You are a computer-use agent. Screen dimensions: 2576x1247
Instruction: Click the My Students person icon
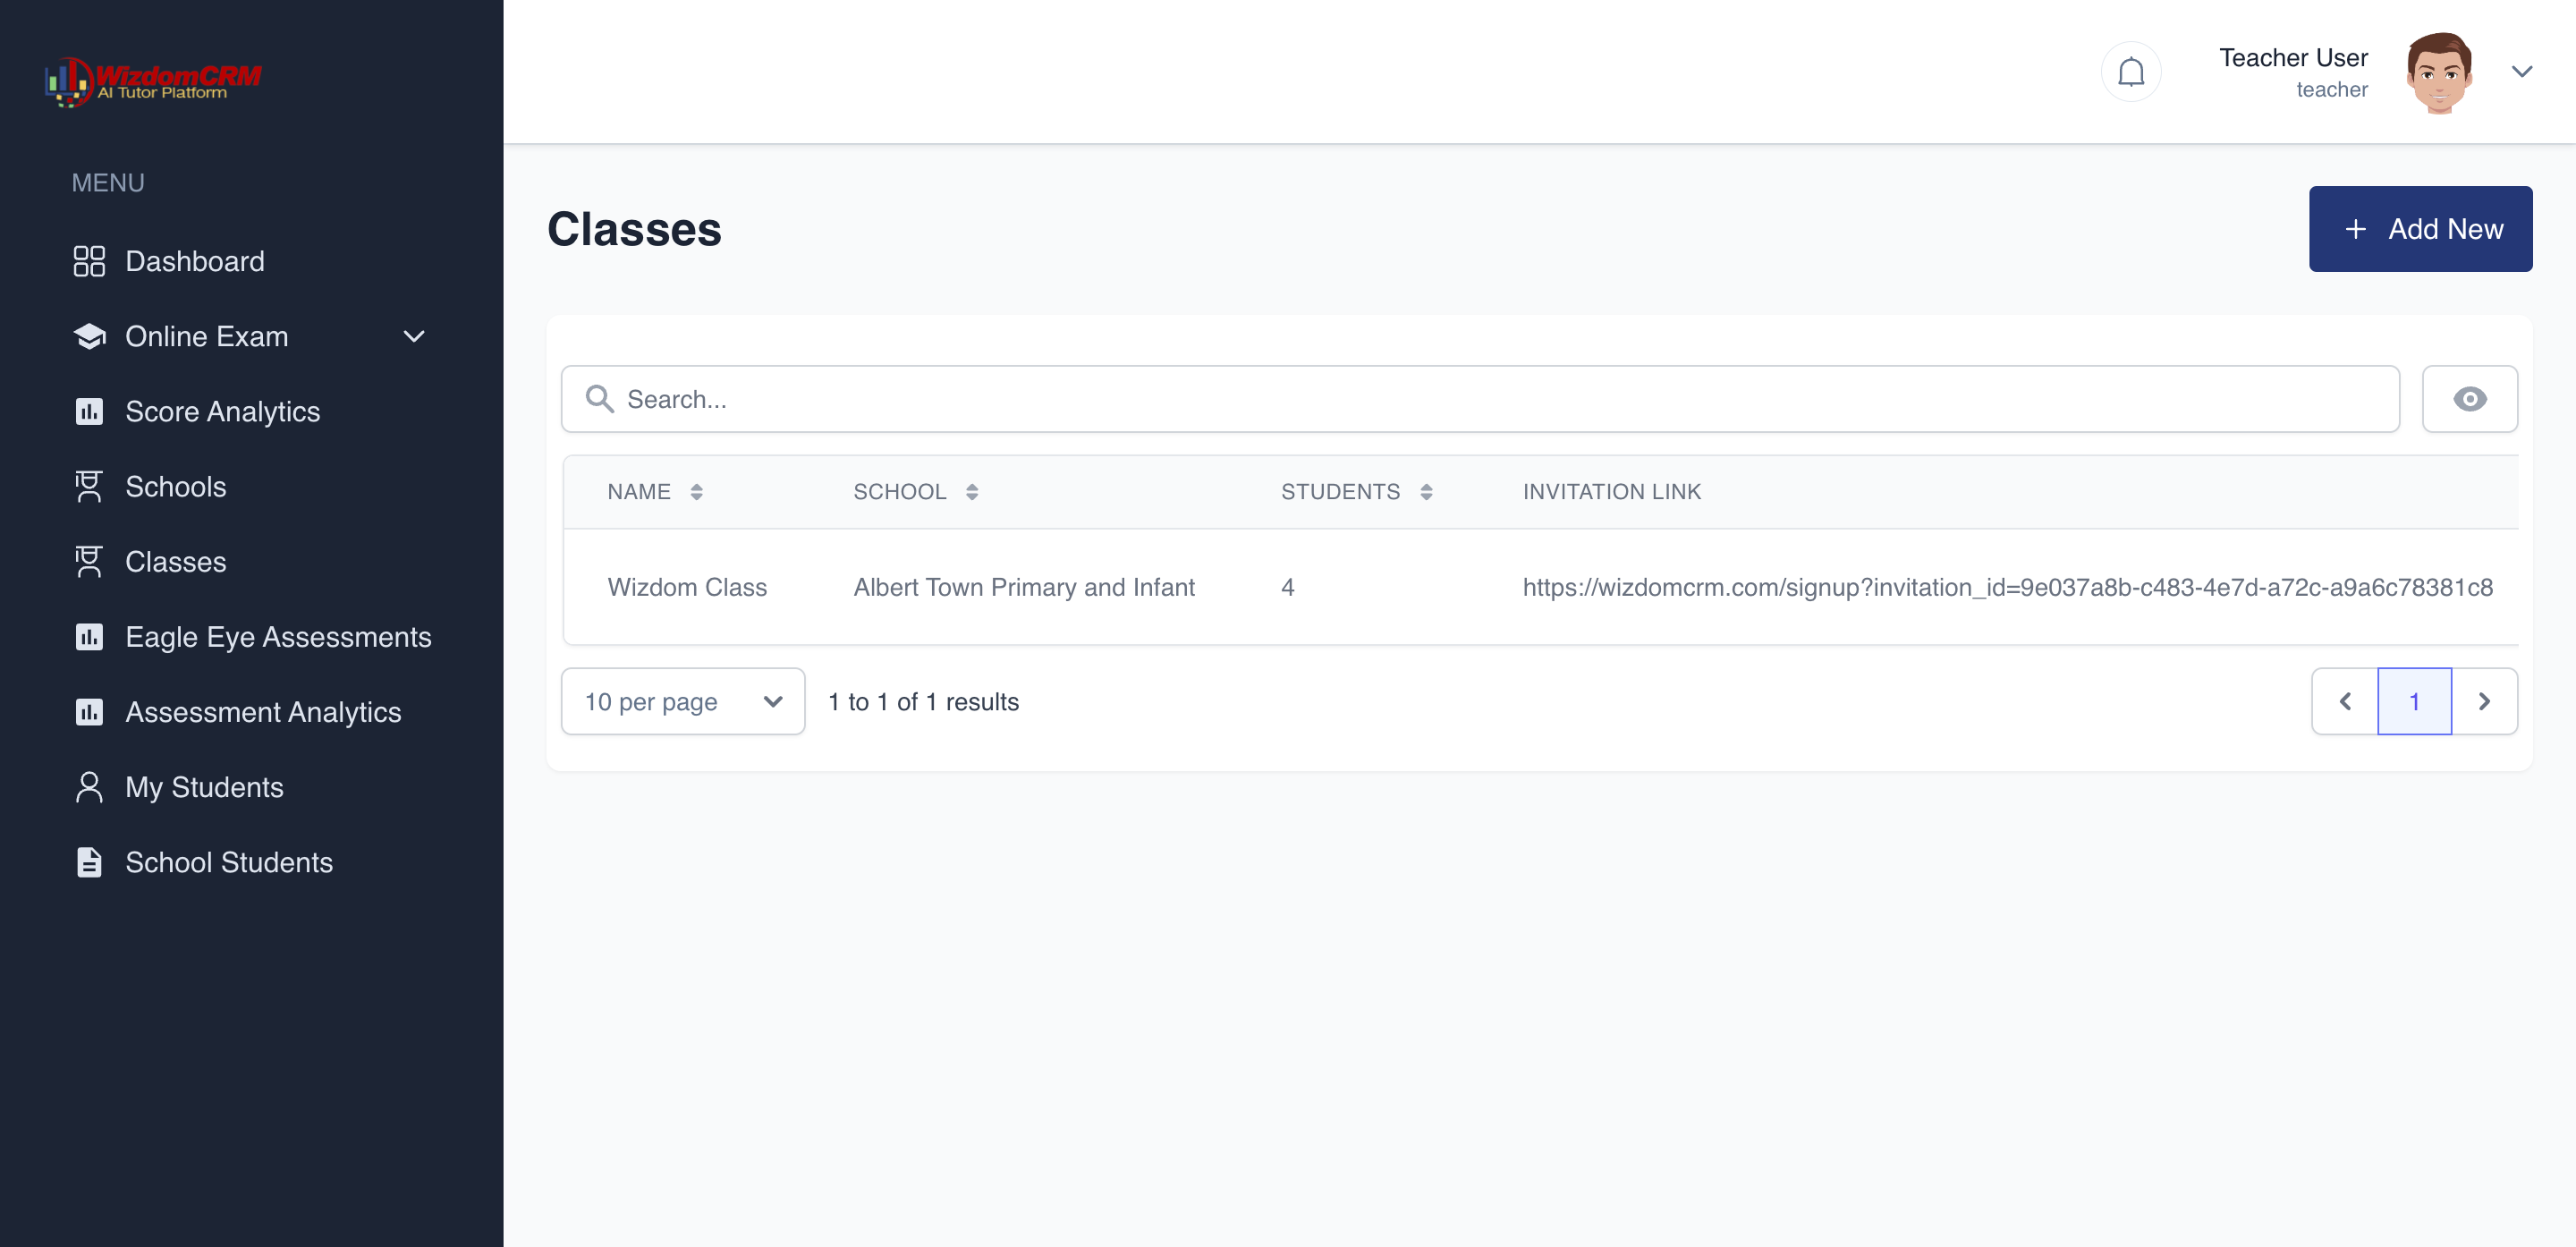click(x=89, y=787)
